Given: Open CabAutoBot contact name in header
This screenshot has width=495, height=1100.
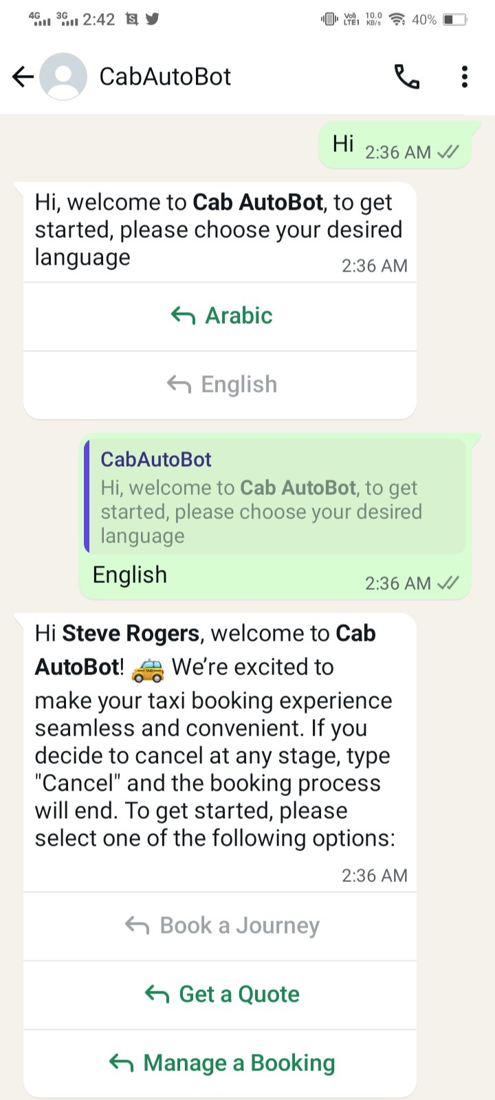Looking at the screenshot, I should tap(165, 76).
